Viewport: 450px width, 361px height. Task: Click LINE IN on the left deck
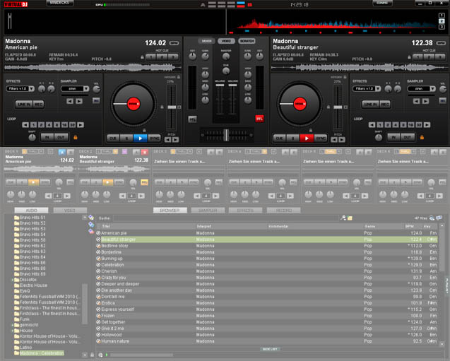click(x=24, y=104)
